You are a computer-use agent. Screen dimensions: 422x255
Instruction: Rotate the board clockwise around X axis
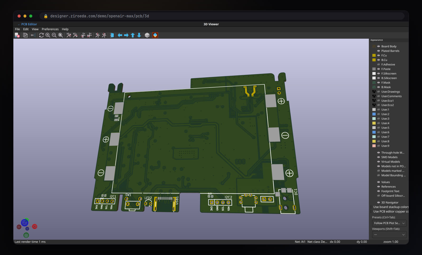(69, 35)
